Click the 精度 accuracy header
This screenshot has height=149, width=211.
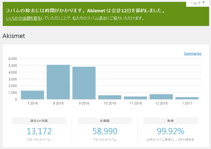coord(170,121)
